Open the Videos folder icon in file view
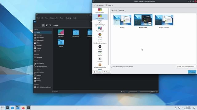 coord(61,43)
